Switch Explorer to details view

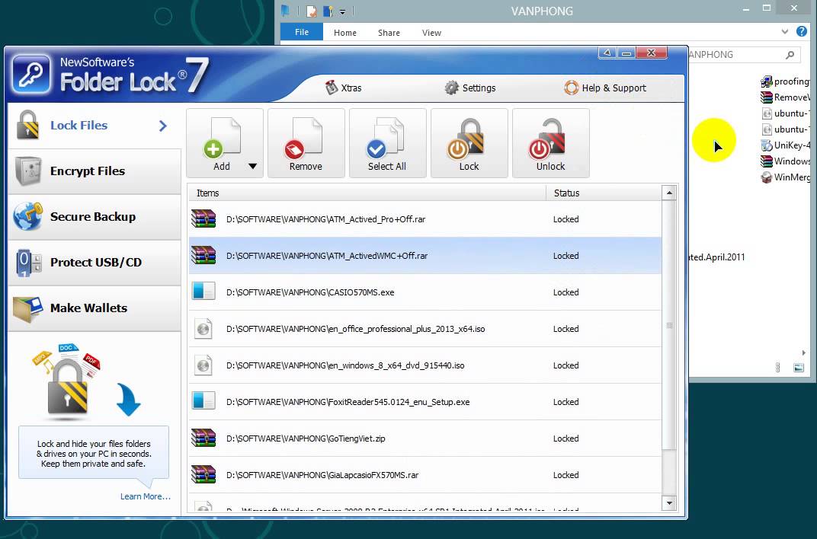pos(777,368)
